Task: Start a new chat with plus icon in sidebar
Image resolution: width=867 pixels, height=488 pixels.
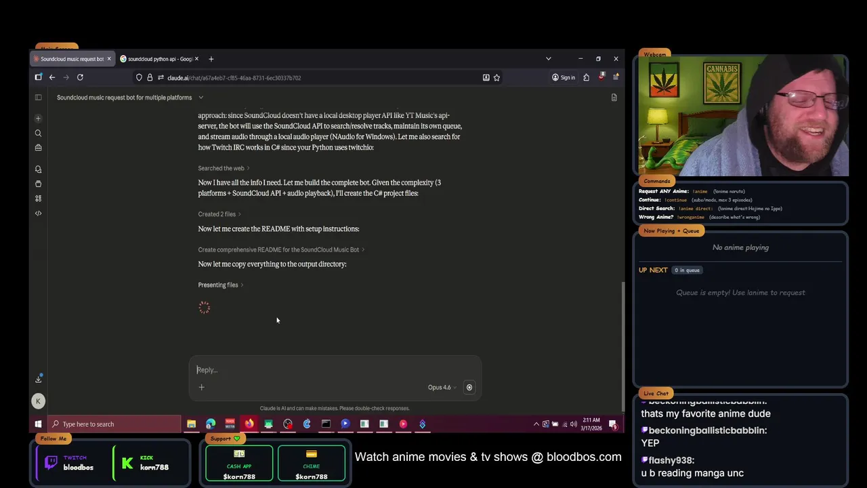Action: 38,119
